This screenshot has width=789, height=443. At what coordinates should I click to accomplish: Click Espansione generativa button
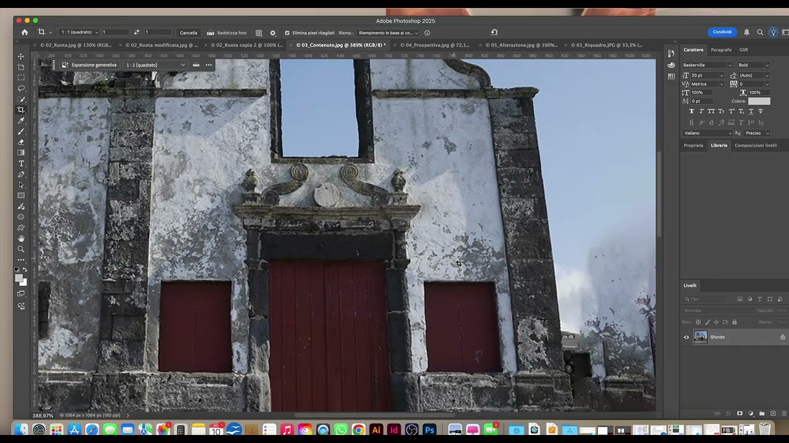click(89, 65)
